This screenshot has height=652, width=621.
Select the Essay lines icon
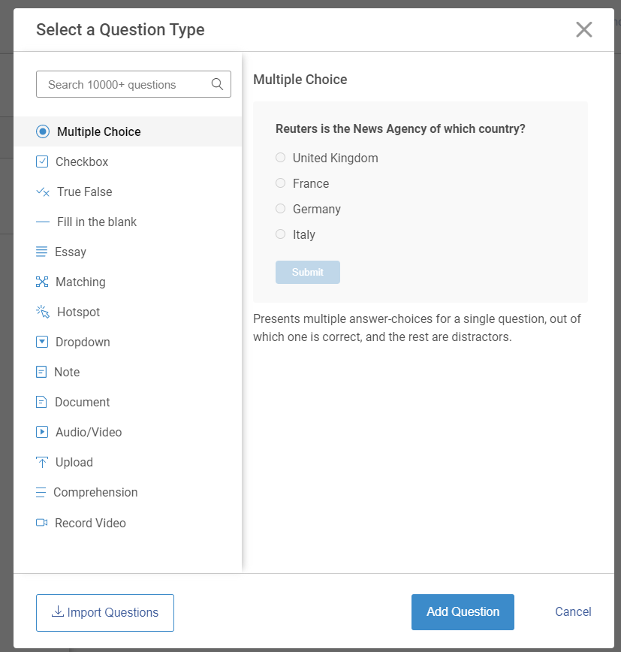pos(42,252)
